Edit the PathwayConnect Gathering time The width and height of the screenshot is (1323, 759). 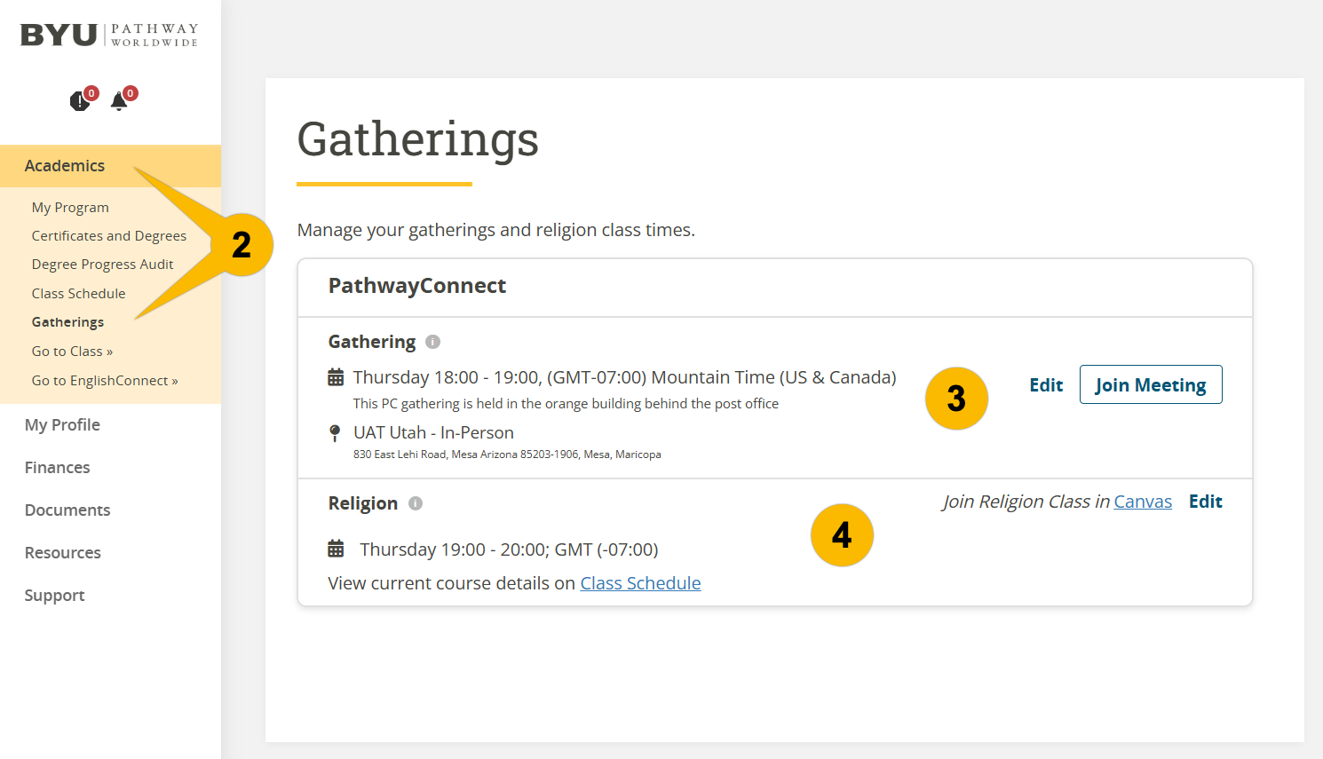click(x=1046, y=385)
